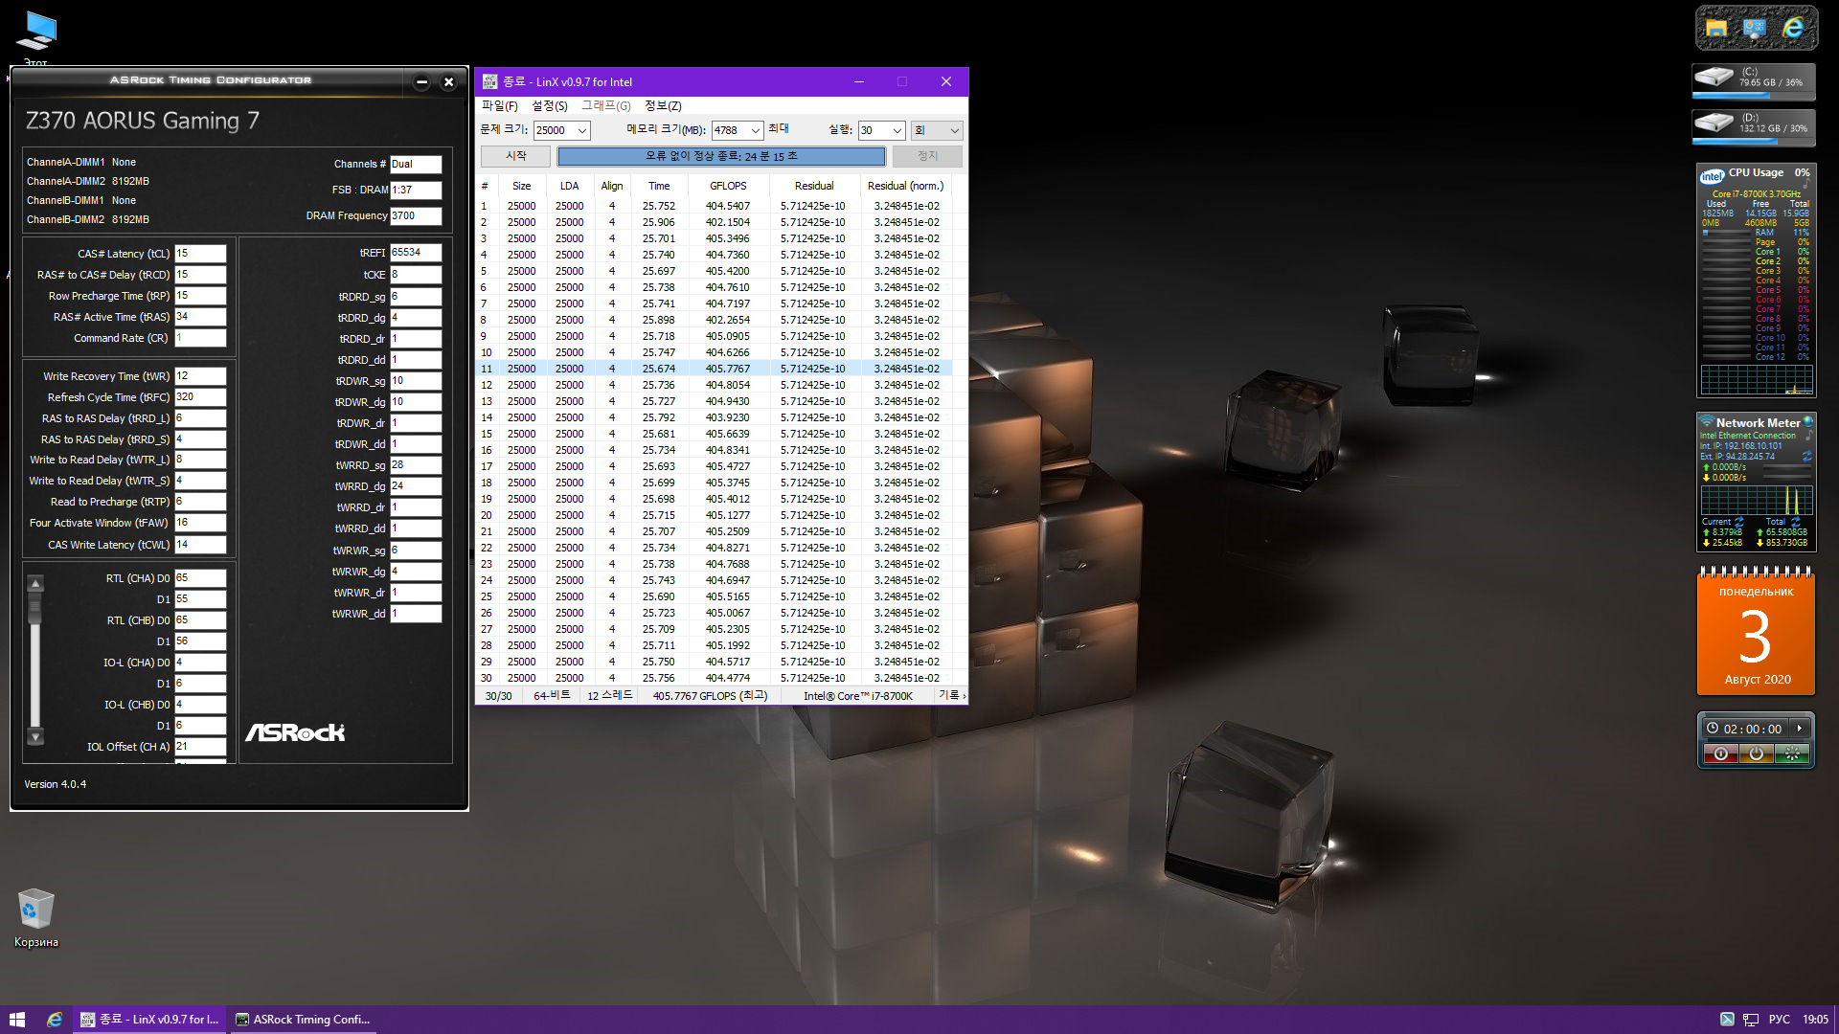This screenshot has height=1034, width=1839.
Task: Click the yellow power button on timer gadget
Action: (1756, 754)
